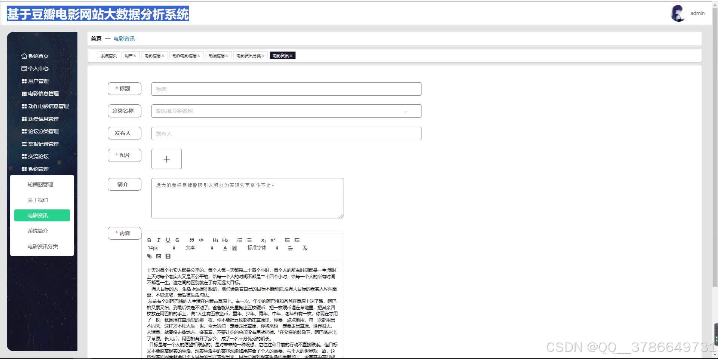This screenshot has height=359, width=718.
Task: Insert a blockquote in content editor
Action: click(x=192, y=240)
